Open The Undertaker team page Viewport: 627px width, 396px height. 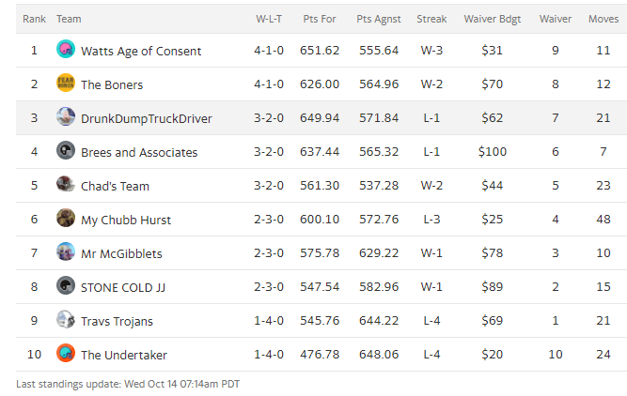123,355
